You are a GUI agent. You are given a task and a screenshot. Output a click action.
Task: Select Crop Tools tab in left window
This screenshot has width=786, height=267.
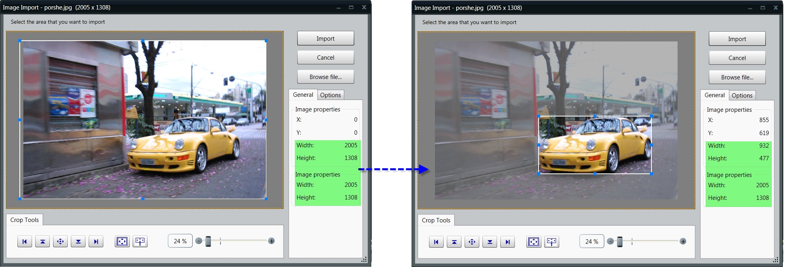(25, 220)
